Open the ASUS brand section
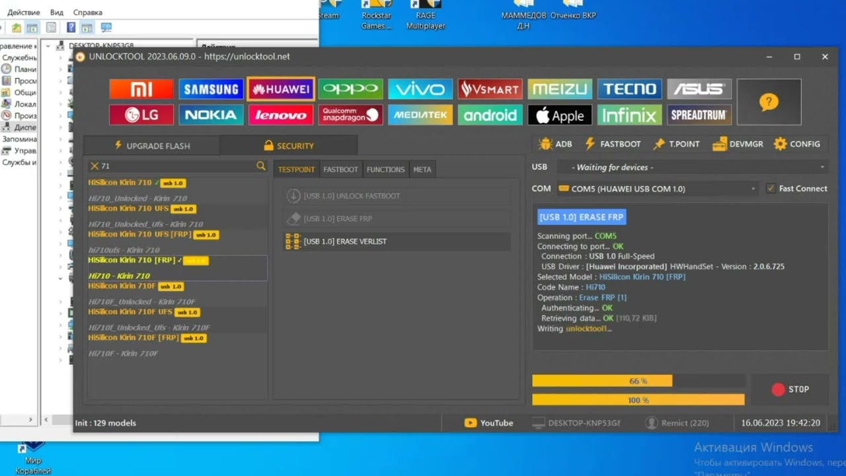 click(x=699, y=89)
